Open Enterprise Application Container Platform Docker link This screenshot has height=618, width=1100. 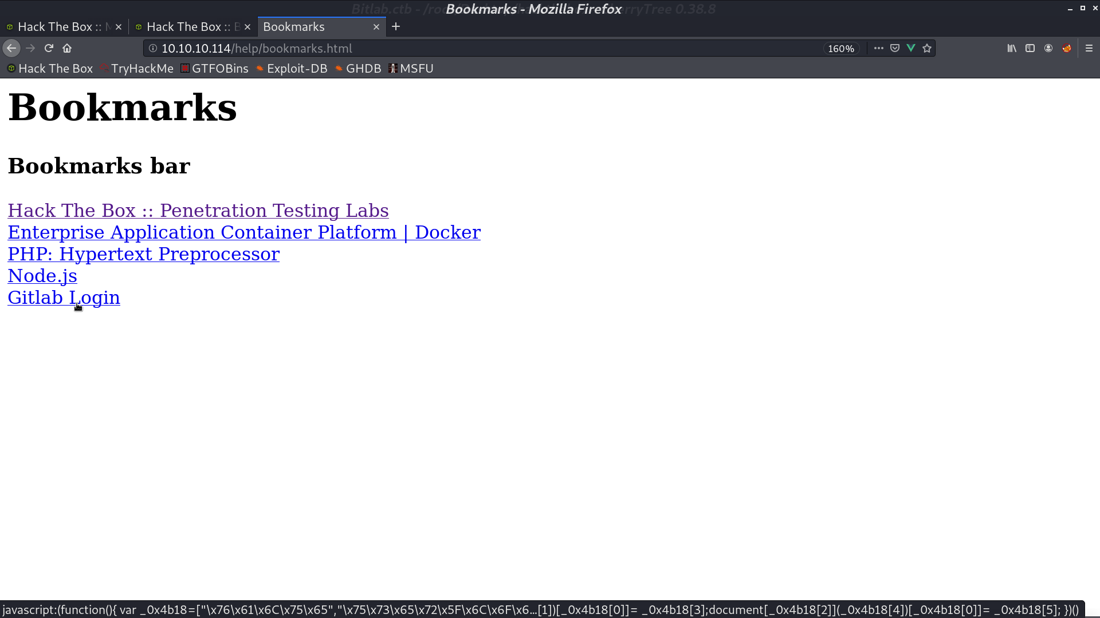point(244,232)
